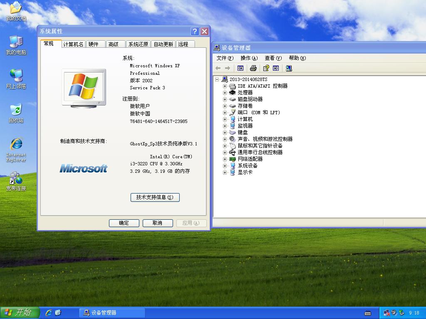Click 确定 in System Properties

point(124,223)
